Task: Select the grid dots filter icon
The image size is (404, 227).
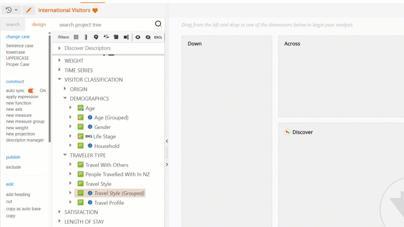Action: pos(76,37)
